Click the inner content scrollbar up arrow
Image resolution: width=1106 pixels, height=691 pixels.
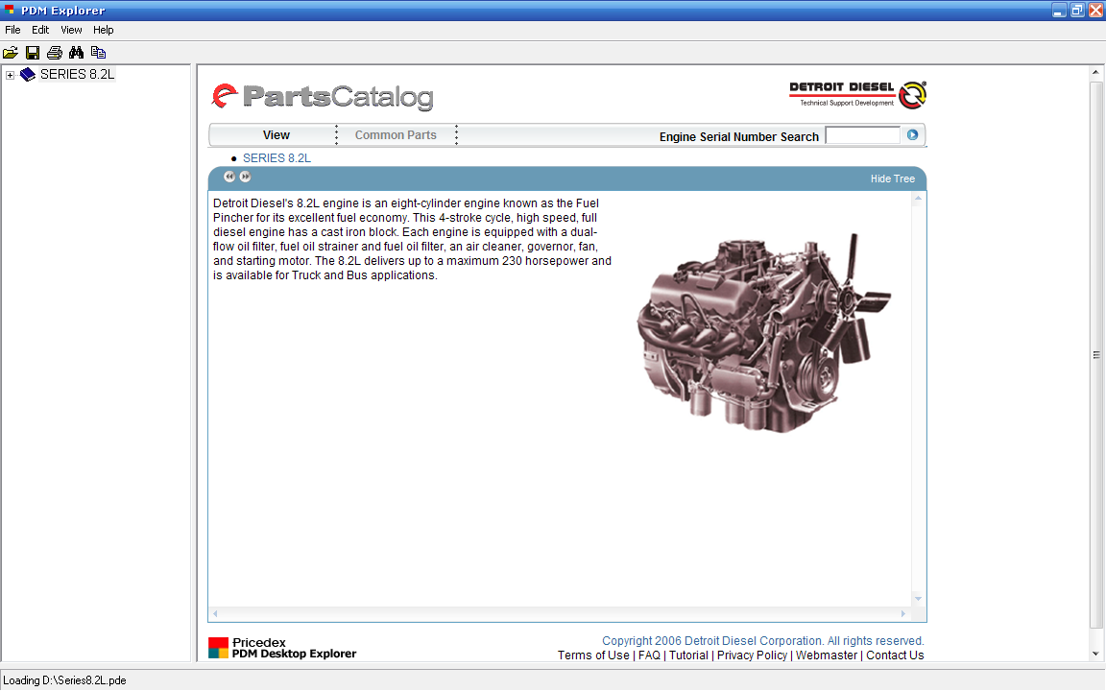click(918, 199)
